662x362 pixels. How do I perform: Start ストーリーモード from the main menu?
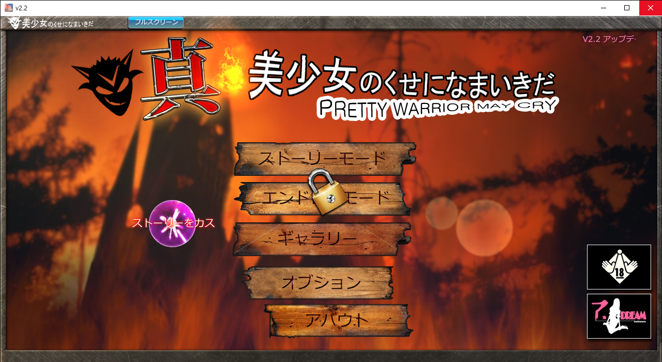coord(325,159)
